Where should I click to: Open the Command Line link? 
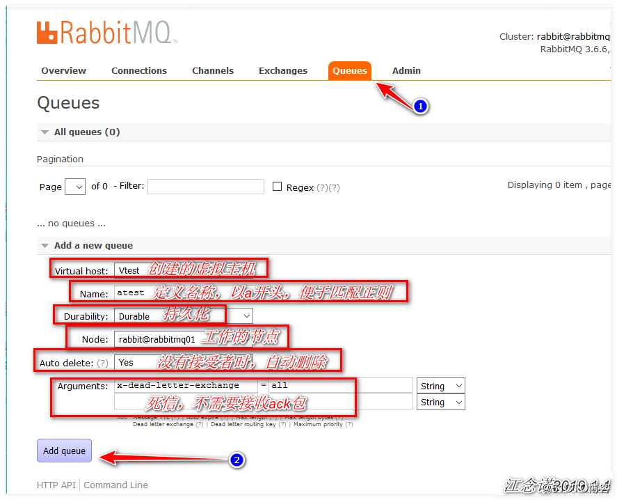(x=115, y=485)
